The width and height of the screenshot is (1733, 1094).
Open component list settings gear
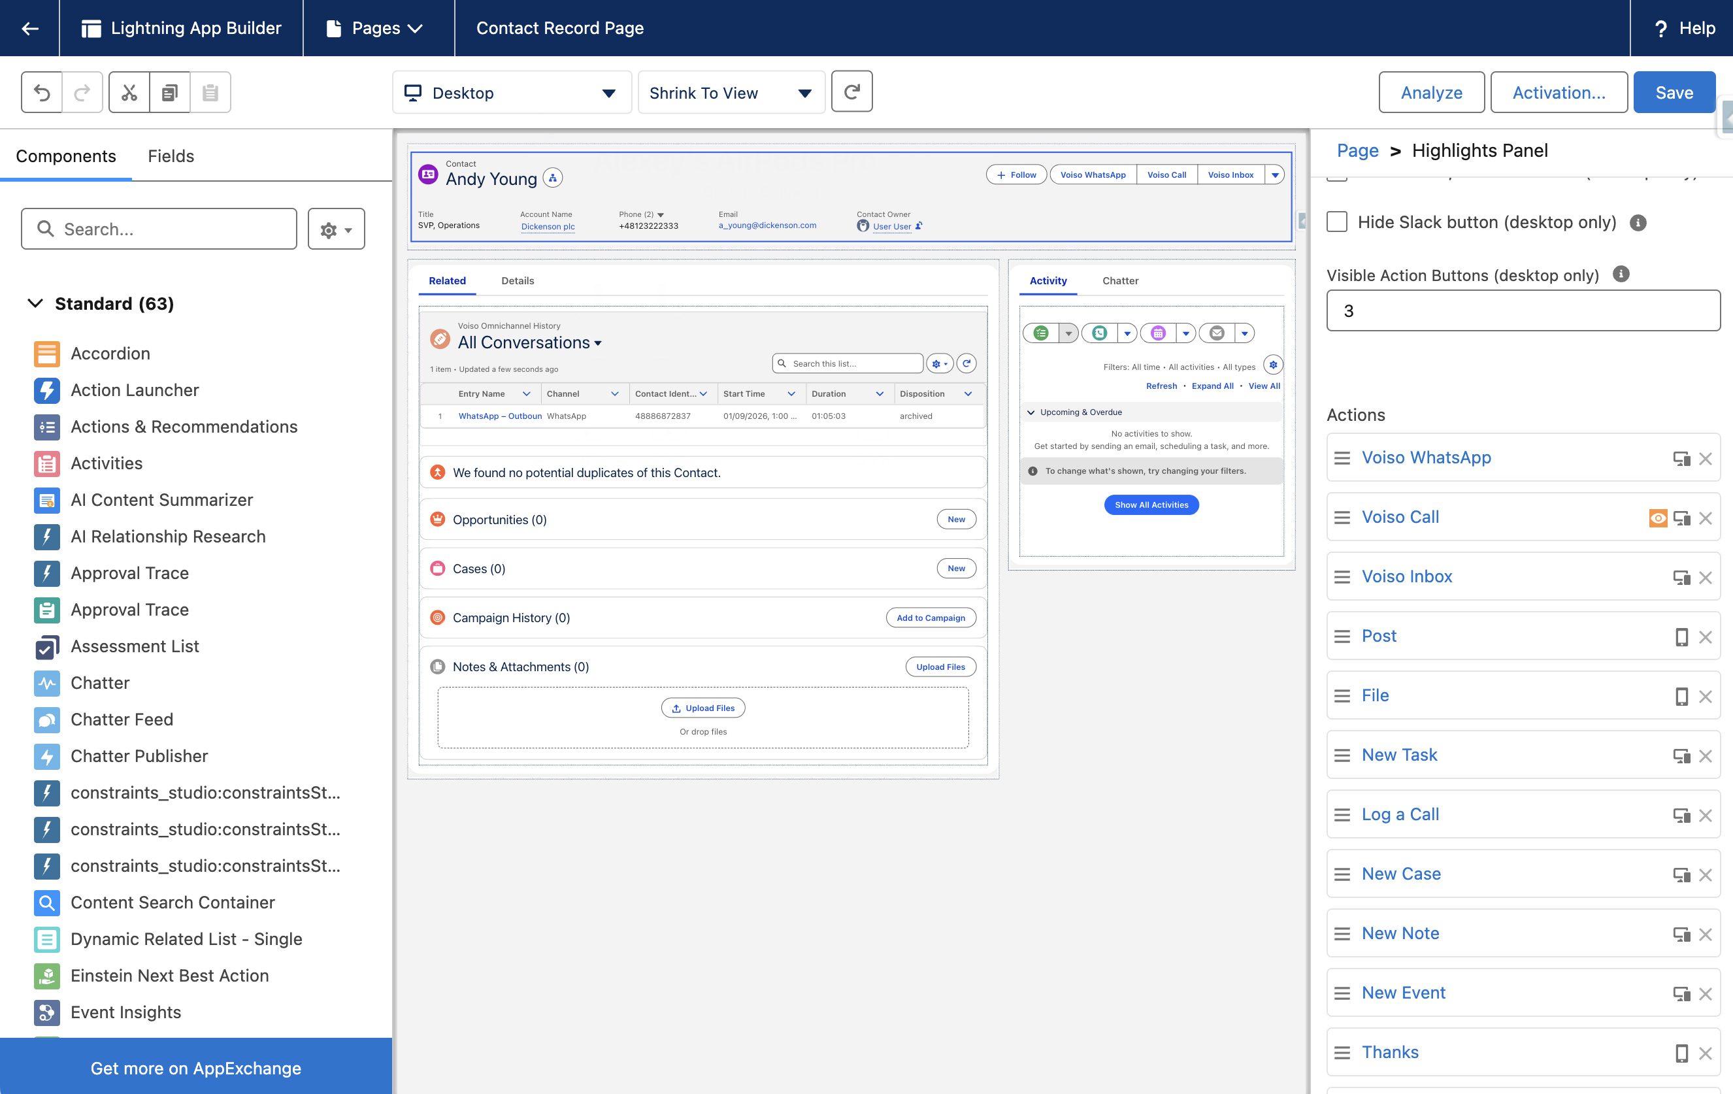point(336,229)
